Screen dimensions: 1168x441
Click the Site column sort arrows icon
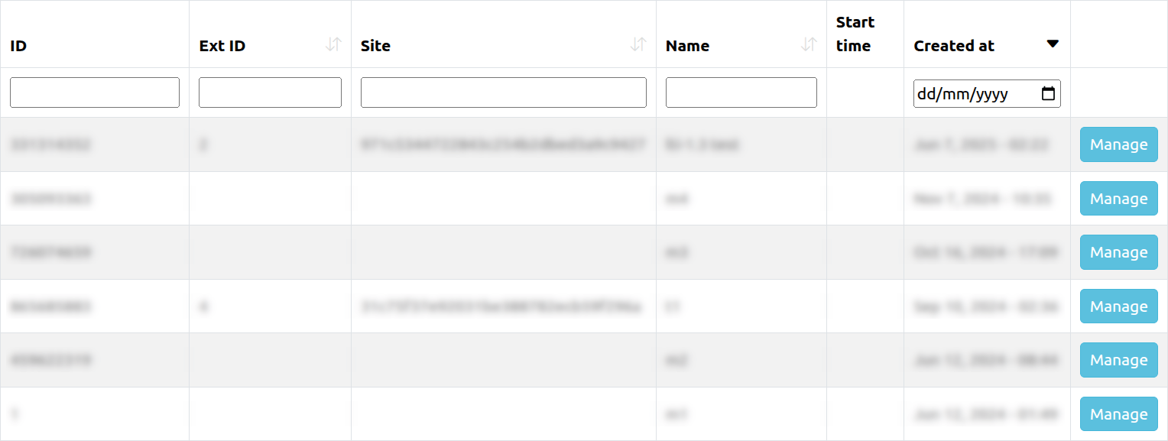click(638, 45)
